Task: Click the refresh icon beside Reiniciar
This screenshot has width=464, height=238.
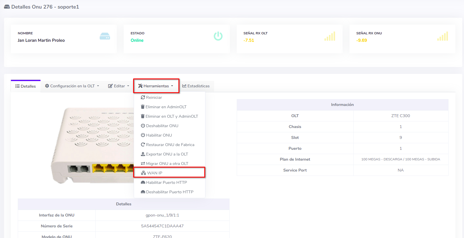Action: (x=143, y=97)
